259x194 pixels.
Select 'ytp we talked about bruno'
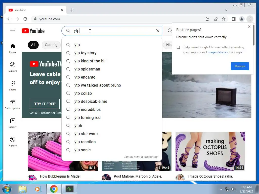tap(112, 85)
